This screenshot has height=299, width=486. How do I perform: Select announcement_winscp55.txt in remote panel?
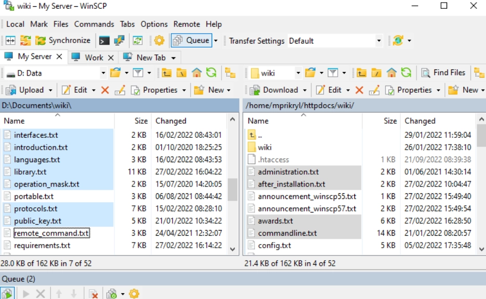click(x=307, y=196)
